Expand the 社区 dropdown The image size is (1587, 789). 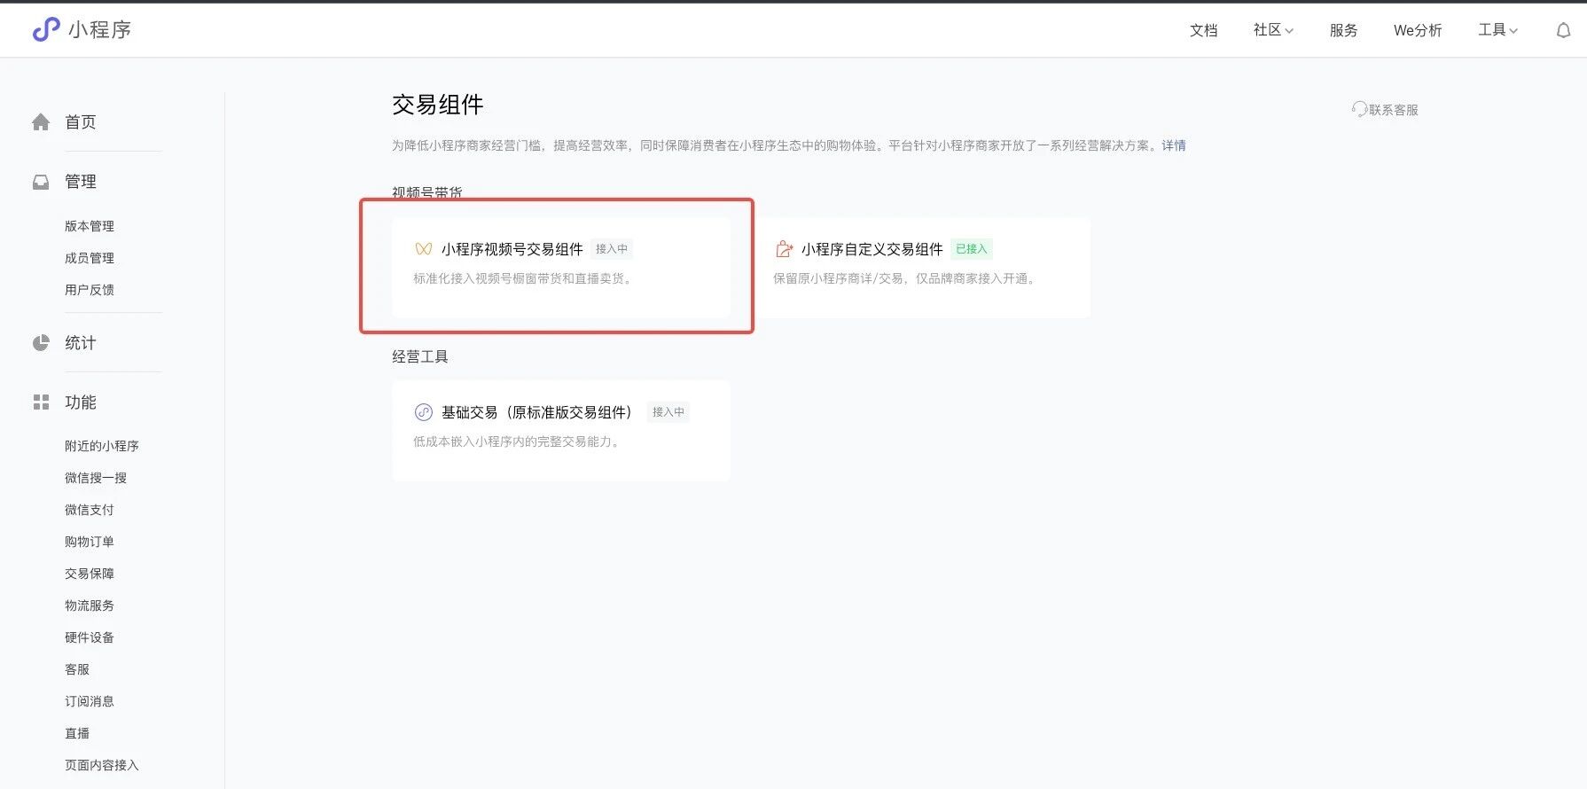click(1273, 30)
